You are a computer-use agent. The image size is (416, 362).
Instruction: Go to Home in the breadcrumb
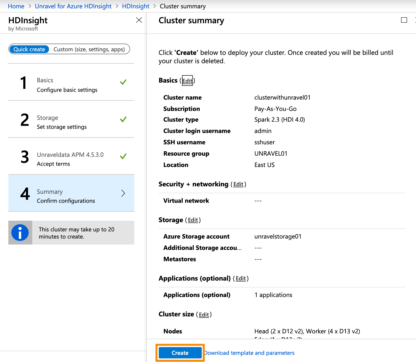click(x=16, y=6)
